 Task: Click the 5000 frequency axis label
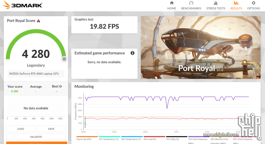coord(80,98)
